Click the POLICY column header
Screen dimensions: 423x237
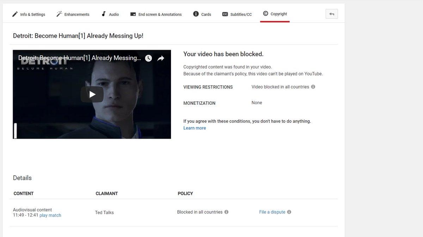185,194
